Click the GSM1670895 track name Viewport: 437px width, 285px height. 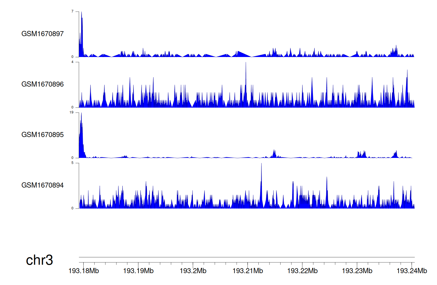pyautogui.click(x=43, y=135)
